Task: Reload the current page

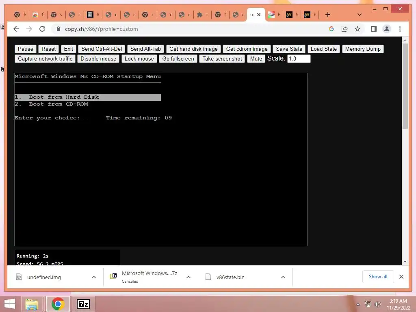Action: (42, 29)
